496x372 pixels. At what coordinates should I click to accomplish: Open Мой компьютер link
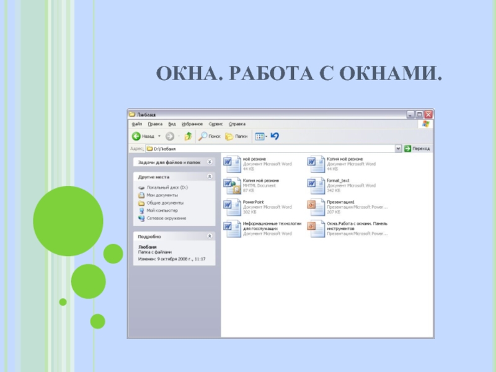[x=162, y=211]
